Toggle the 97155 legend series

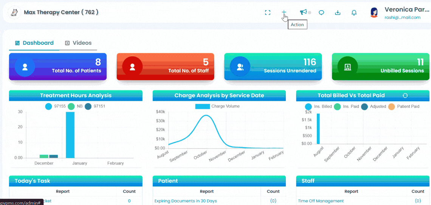point(55,106)
